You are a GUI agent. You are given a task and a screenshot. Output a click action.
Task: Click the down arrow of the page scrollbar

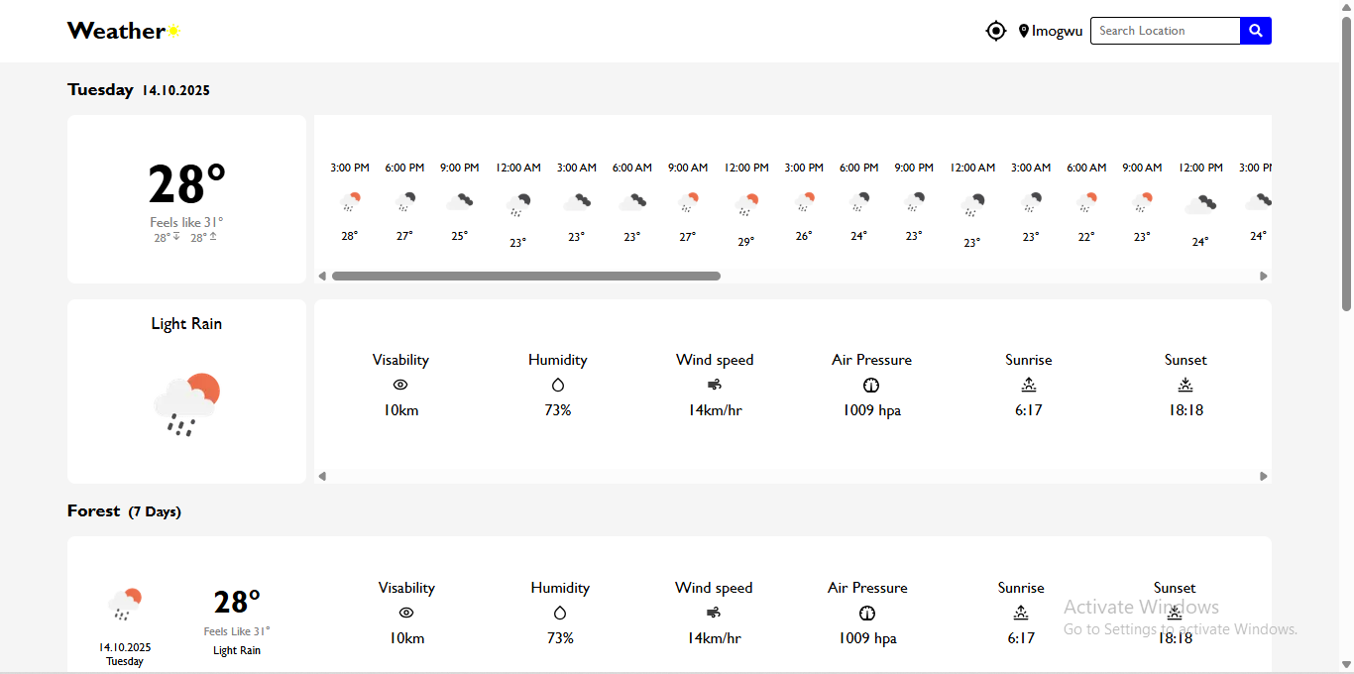pyautogui.click(x=1346, y=665)
